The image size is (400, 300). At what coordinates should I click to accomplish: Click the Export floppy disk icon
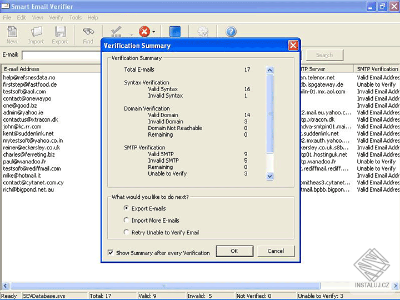(x=60, y=32)
